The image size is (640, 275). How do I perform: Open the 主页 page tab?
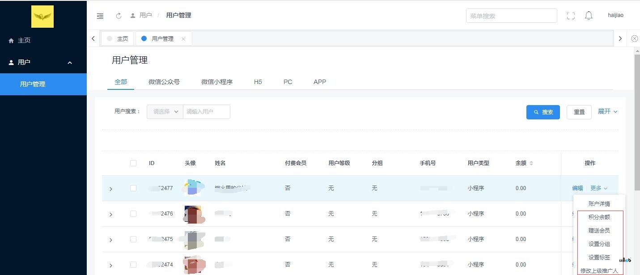(118, 38)
